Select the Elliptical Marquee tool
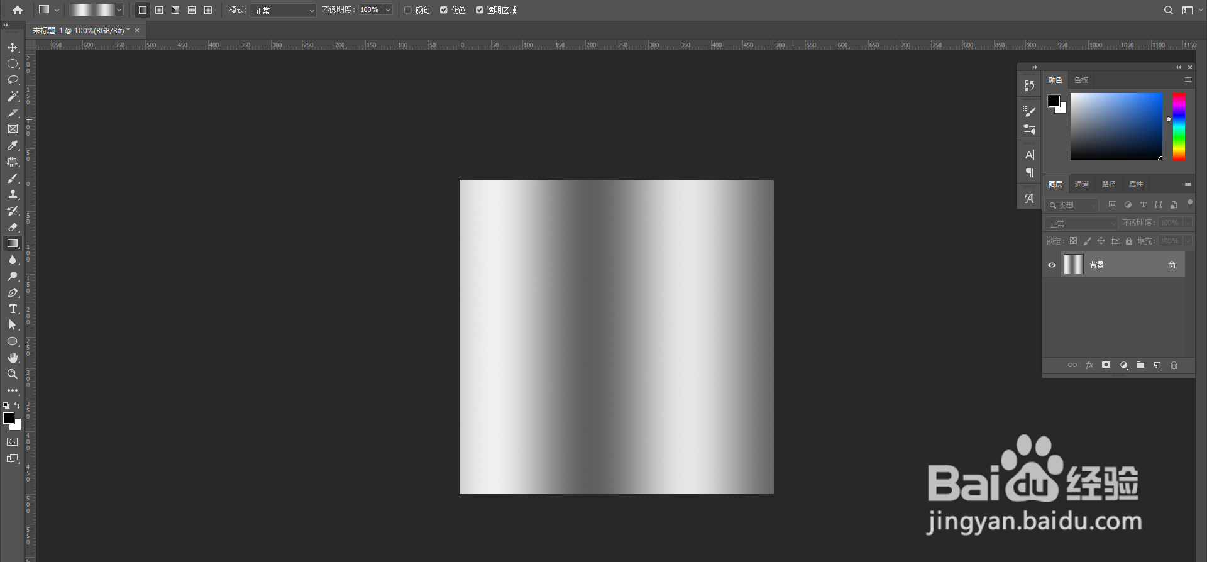1207x562 pixels. tap(13, 64)
